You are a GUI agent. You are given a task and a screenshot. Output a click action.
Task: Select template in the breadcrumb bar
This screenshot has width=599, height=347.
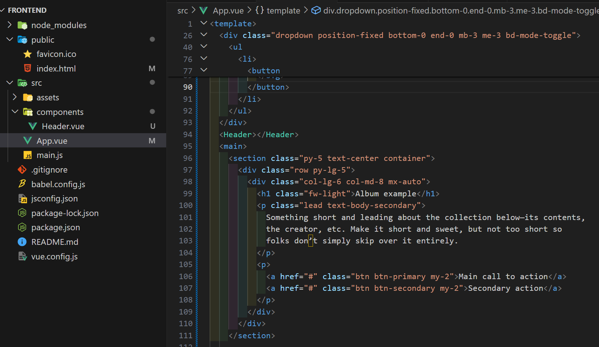pos(283,10)
